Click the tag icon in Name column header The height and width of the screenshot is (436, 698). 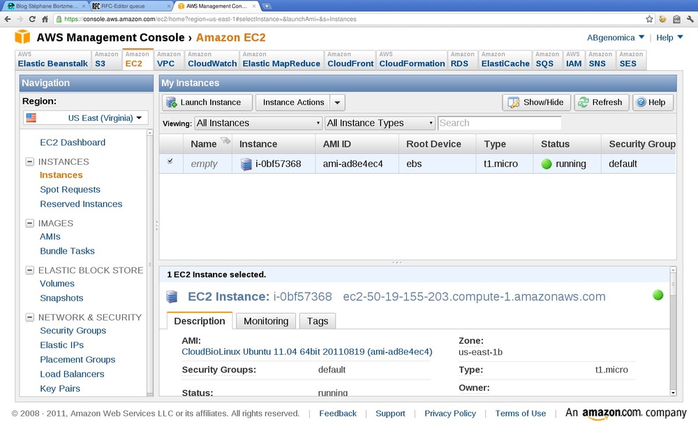pos(225,141)
